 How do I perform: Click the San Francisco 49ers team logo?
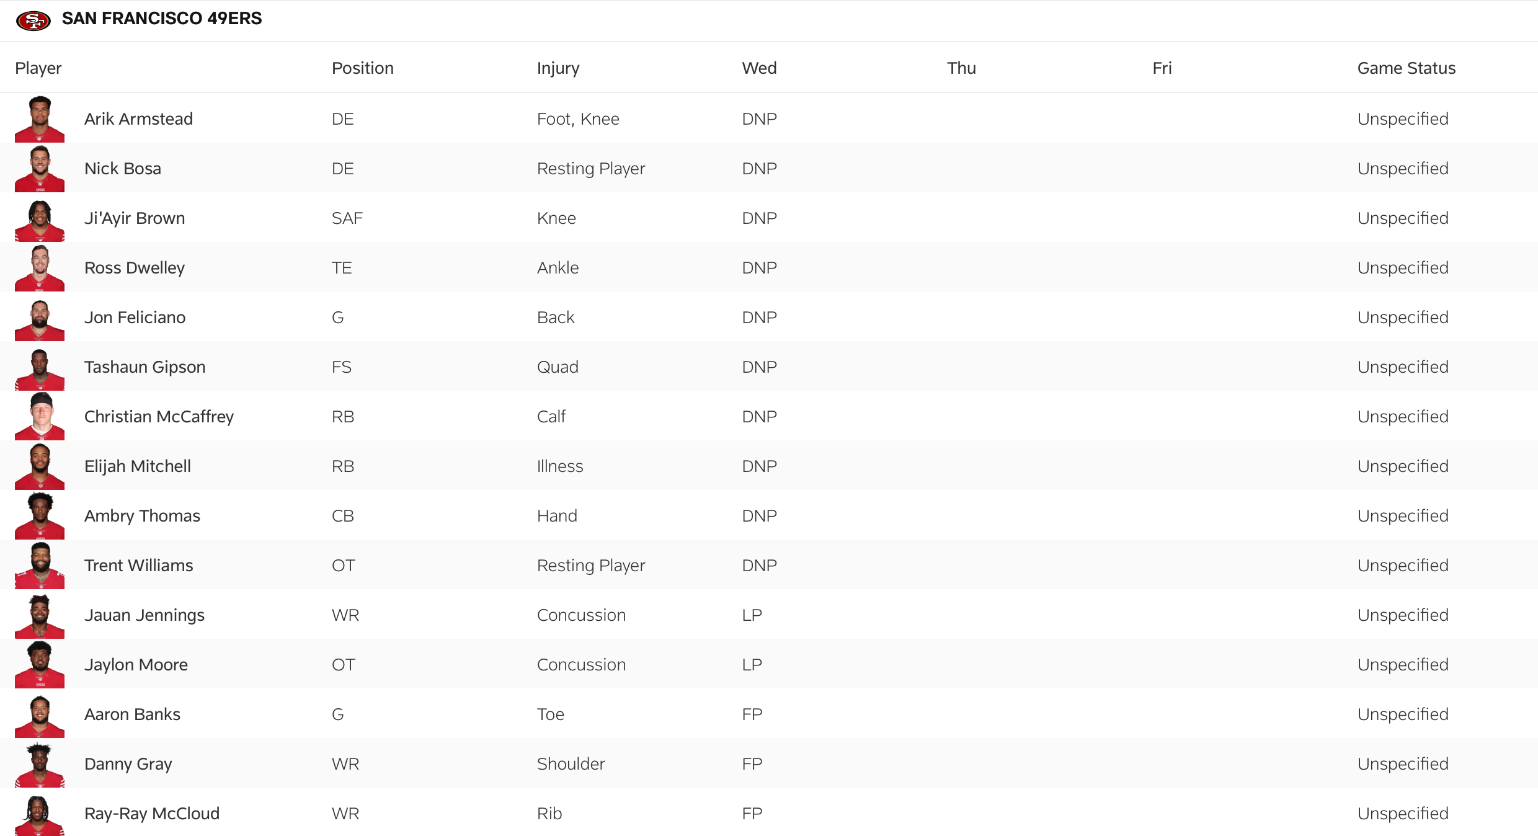[x=33, y=20]
